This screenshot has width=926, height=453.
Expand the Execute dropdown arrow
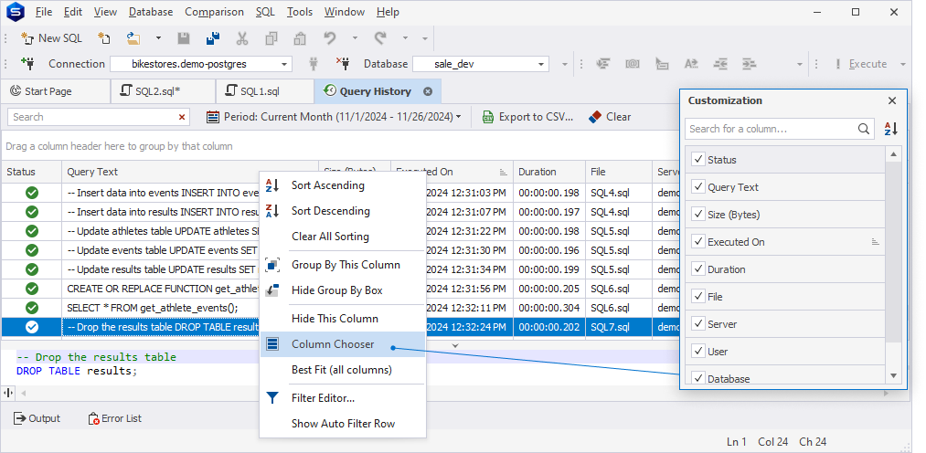(x=903, y=64)
